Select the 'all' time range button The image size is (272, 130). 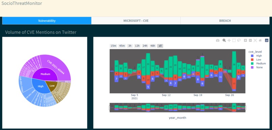coord(160,46)
